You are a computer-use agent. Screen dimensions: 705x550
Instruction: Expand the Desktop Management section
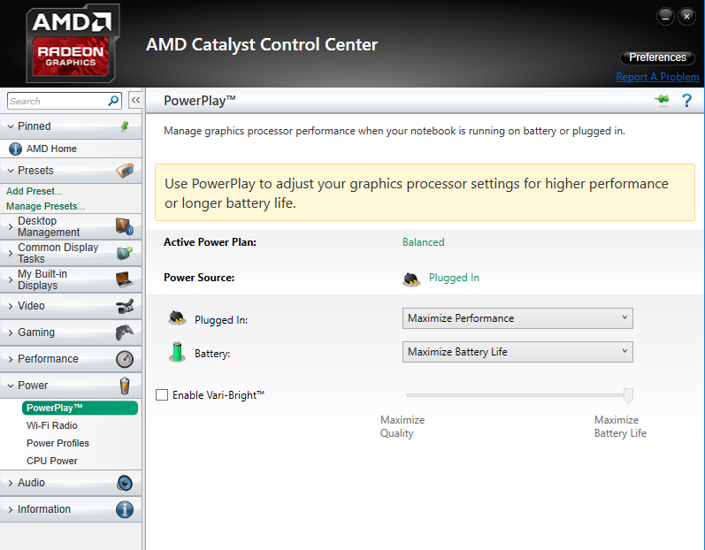(11, 227)
